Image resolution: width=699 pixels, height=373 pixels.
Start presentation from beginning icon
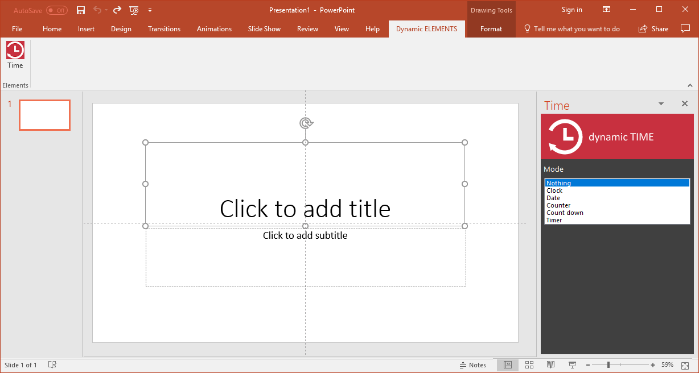click(x=134, y=10)
